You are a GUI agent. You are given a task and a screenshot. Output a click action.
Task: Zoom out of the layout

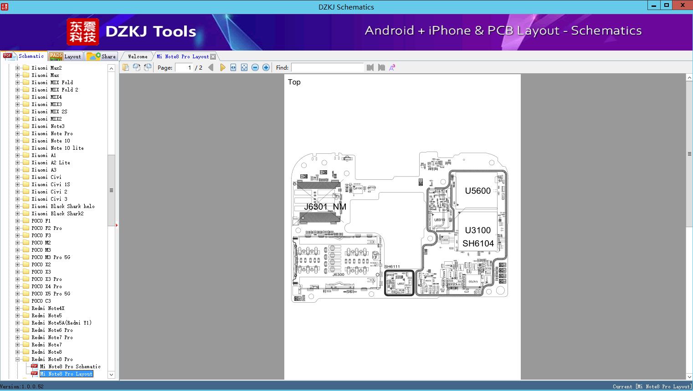255,67
